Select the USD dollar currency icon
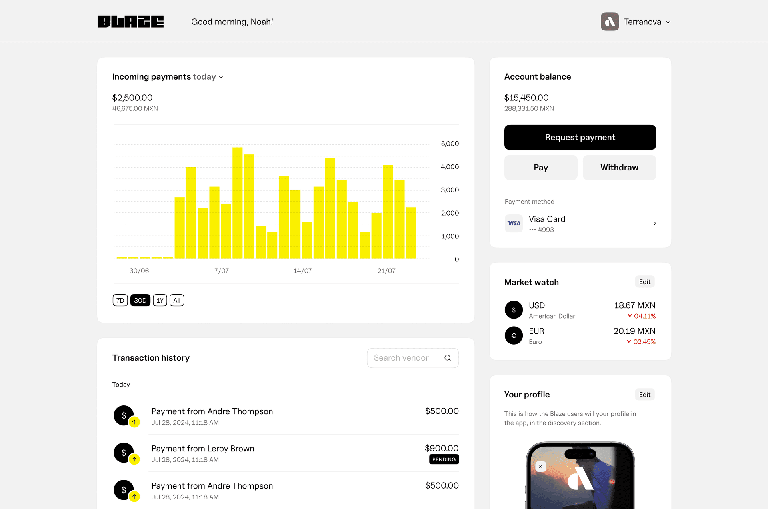The width and height of the screenshot is (768, 509). [x=514, y=309]
